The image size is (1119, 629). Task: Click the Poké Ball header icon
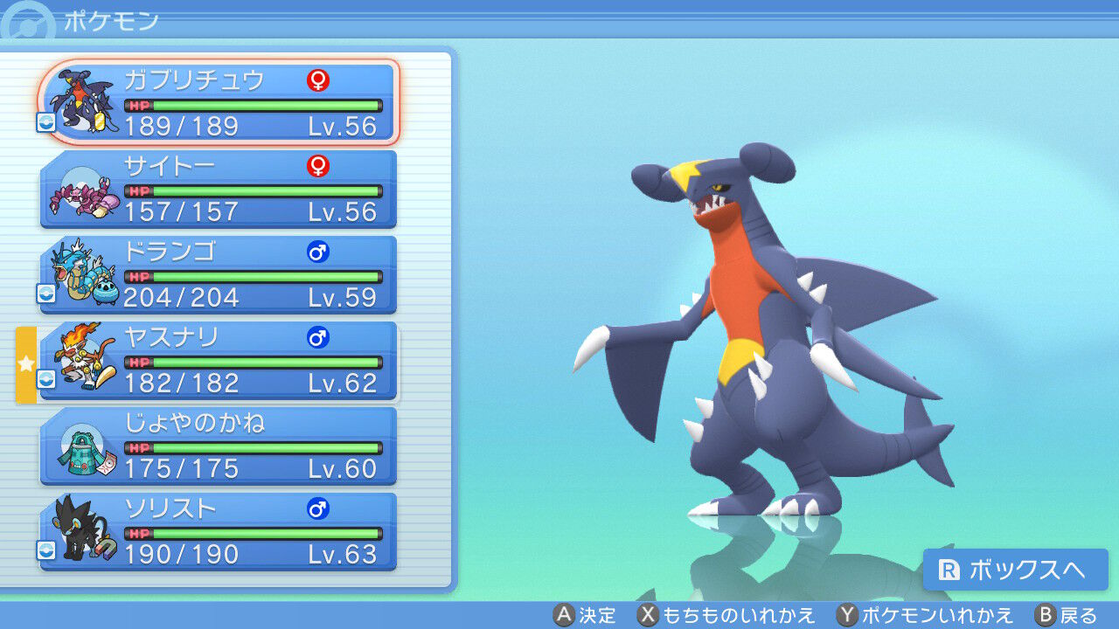pos(28,21)
